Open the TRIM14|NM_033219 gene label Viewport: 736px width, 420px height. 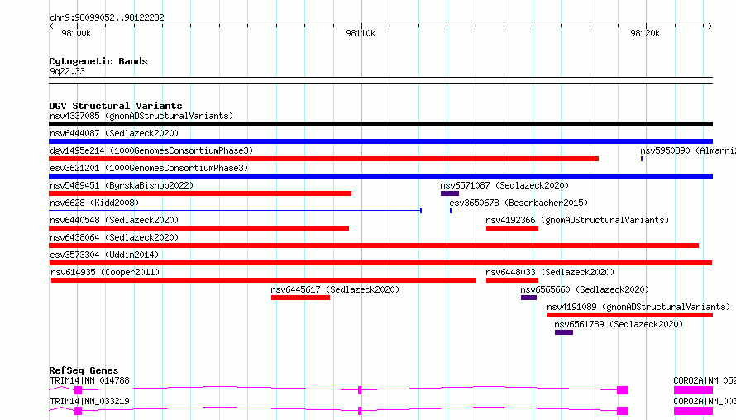[x=89, y=401]
